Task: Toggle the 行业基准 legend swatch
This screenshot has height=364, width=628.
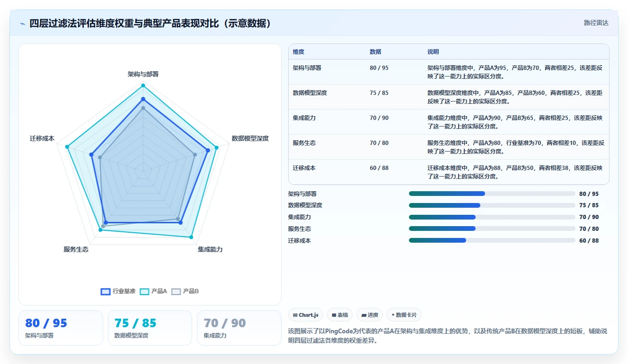Action: [106, 291]
